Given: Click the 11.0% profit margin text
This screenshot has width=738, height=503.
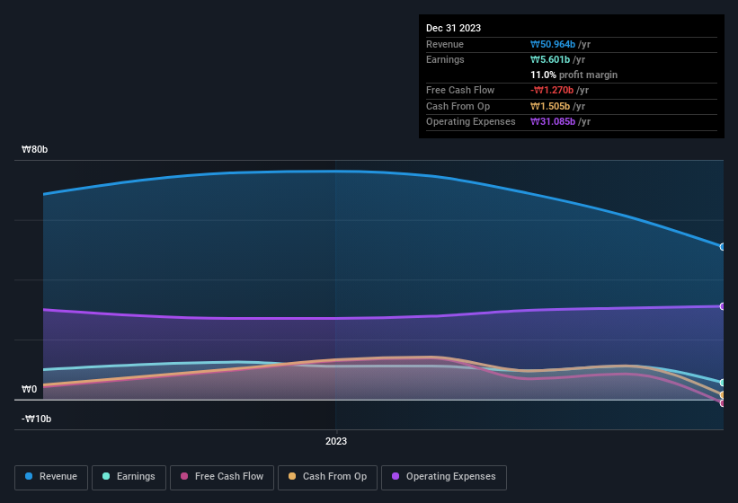Looking at the screenshot, I should point(574,75).
